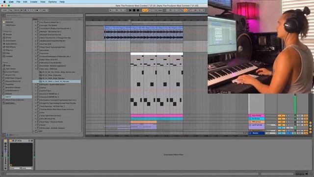
Task: Select MIDI Effects in the browser categories
Action: [11, 47]
